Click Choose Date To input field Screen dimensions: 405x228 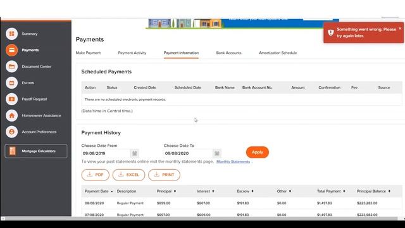coord(189,153)
